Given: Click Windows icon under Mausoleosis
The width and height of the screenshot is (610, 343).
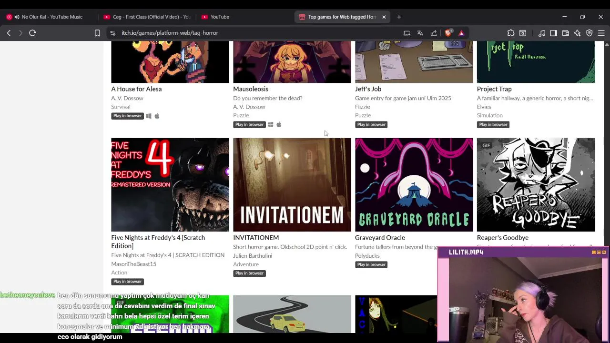Looking at the screenshot, I should 270,124.
